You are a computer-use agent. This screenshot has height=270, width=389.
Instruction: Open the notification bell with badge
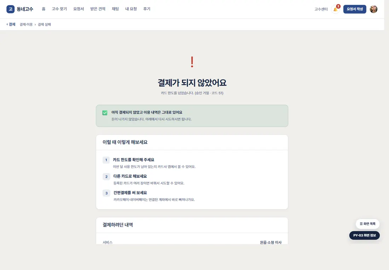coord(335,9)
